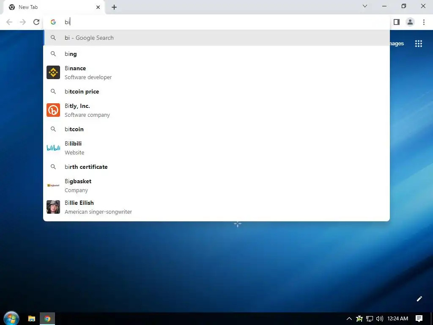433x325 pixels.
Task: Select the Binance Software developer suggestion
Action: point(216,72)
